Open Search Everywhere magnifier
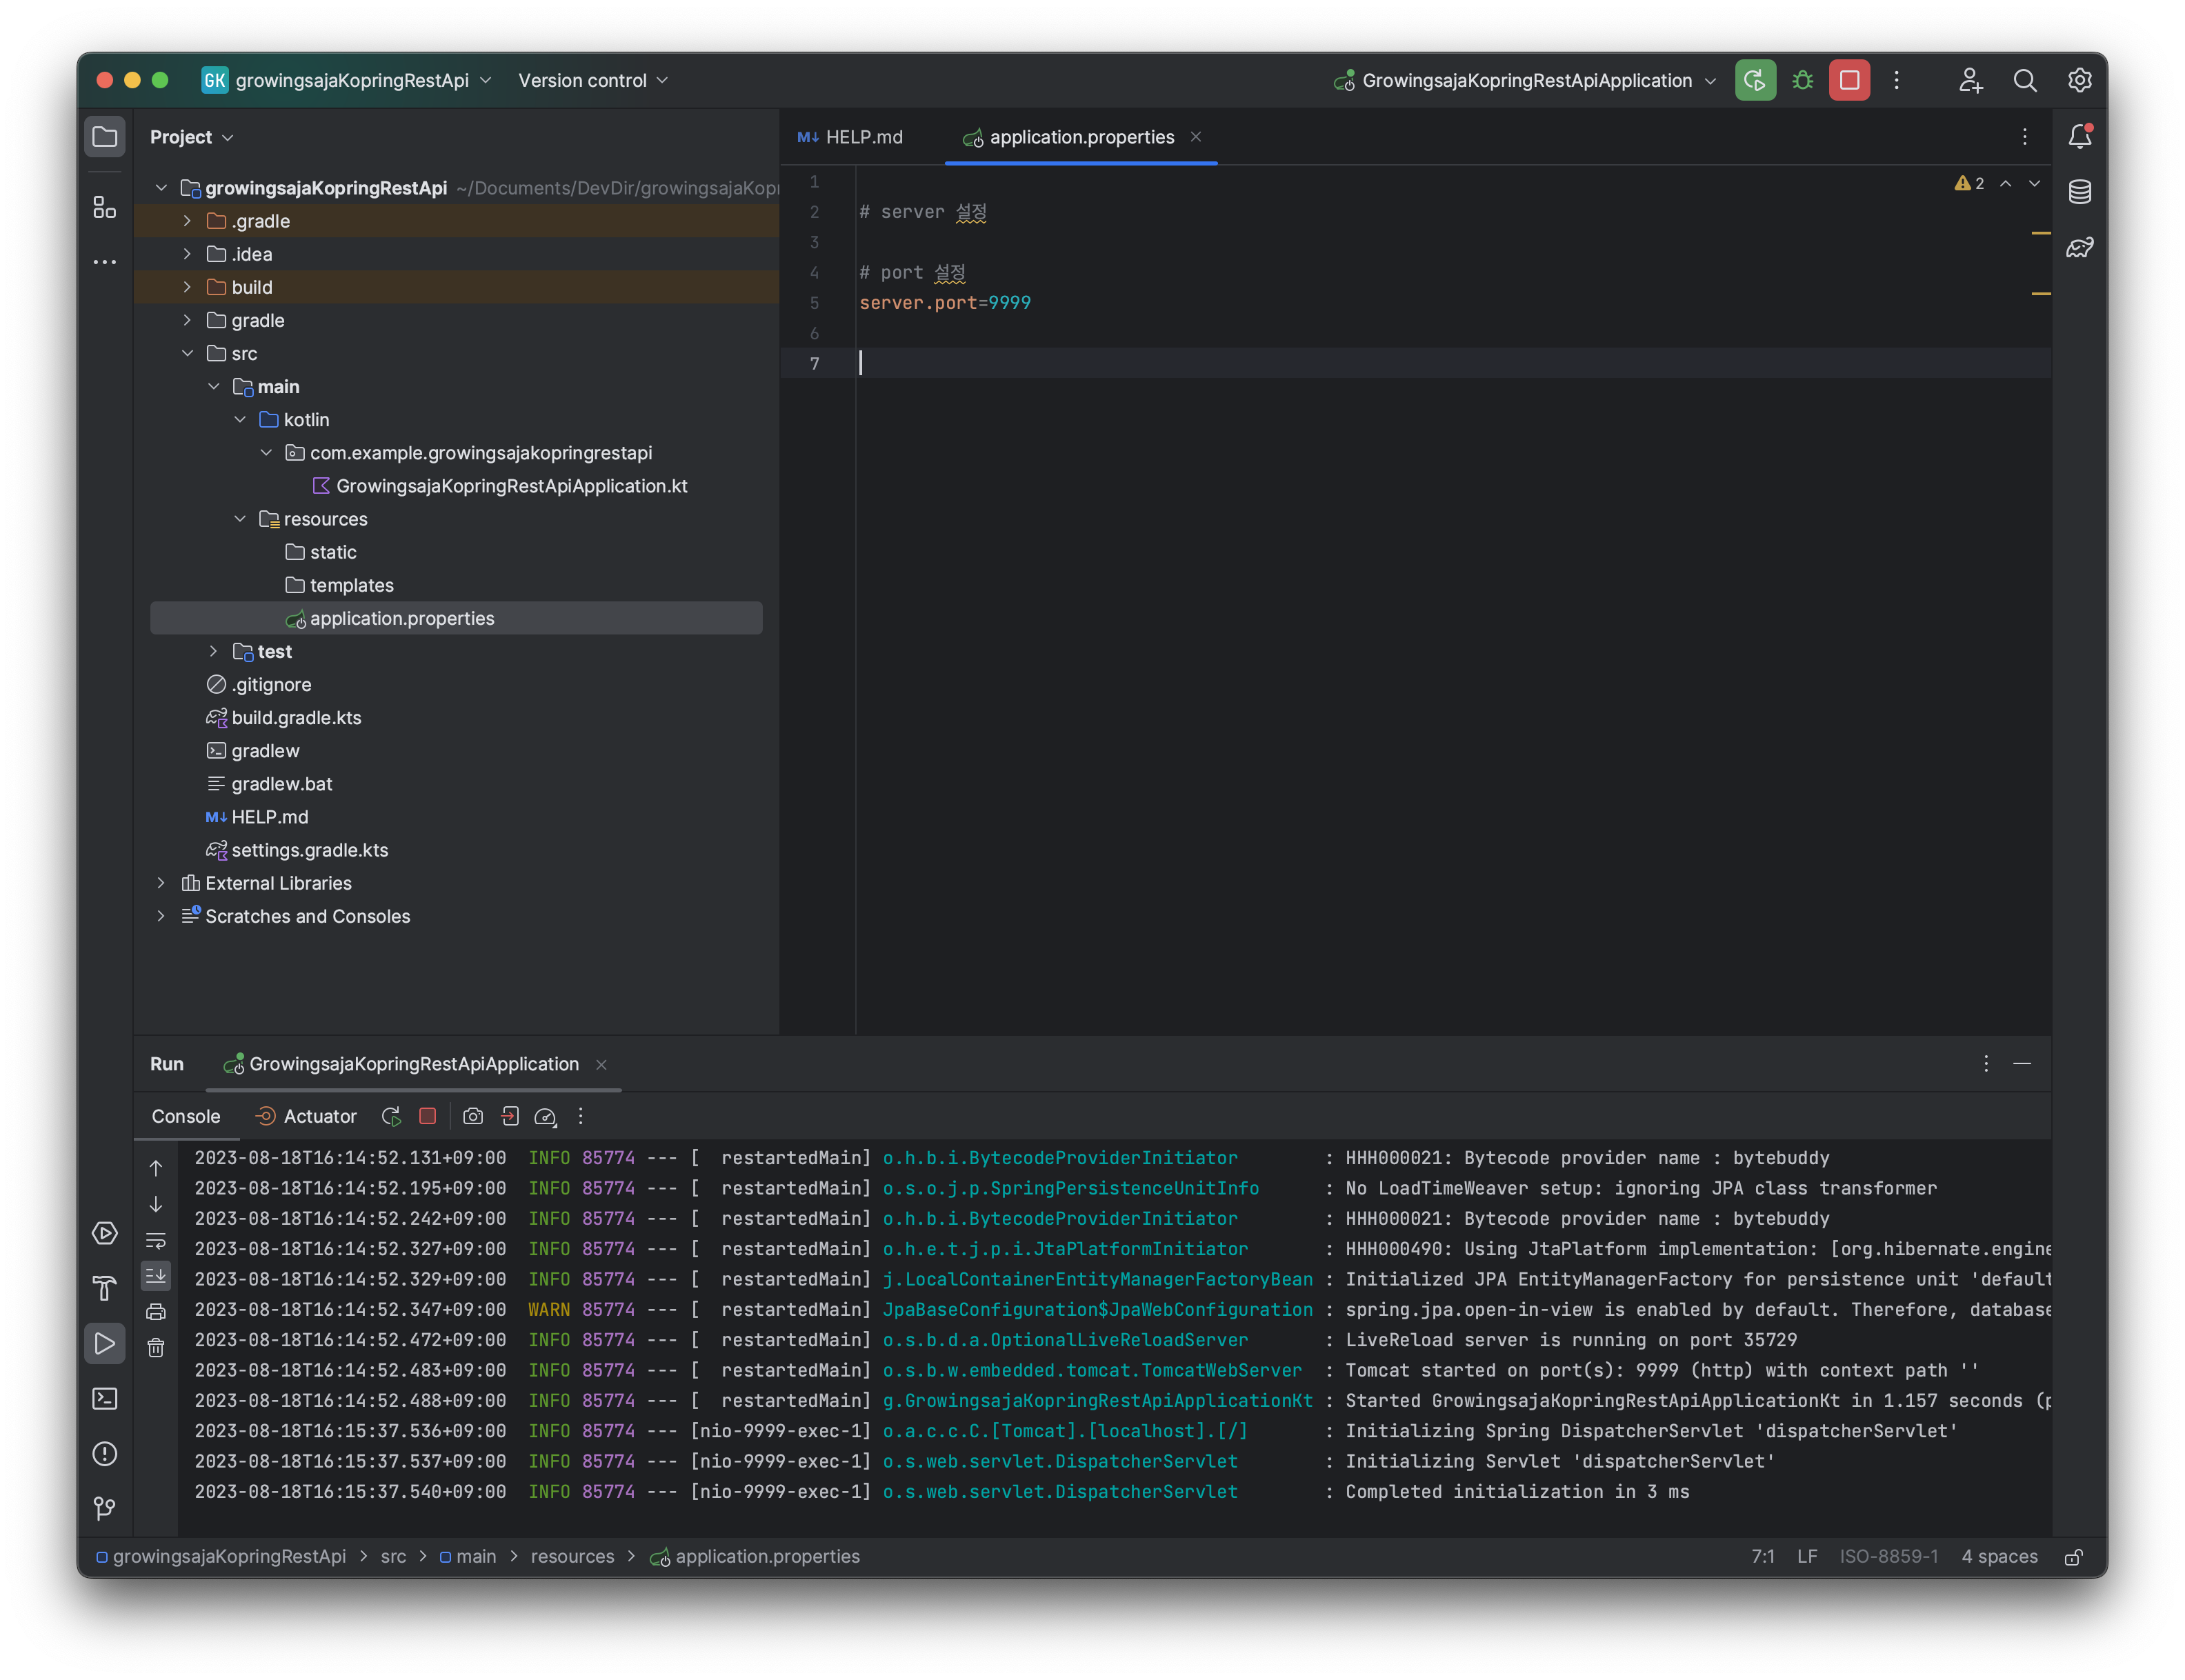 point(2024,80)
